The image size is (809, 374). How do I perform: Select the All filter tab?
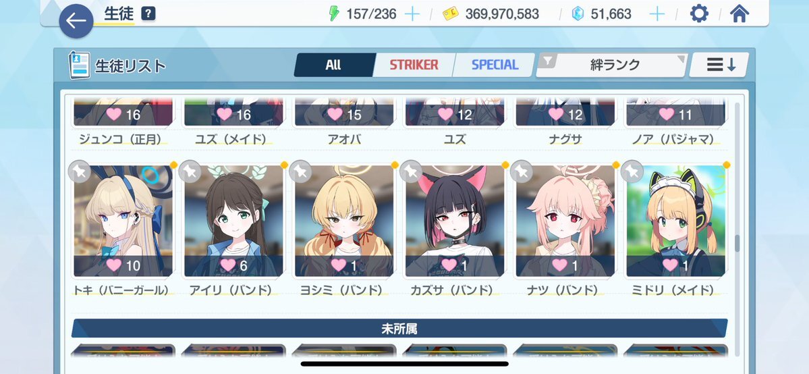pyautogui.click(x=334, y=65)
